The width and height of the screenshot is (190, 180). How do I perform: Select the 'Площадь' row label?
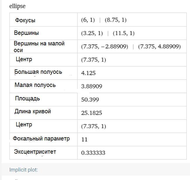(27, 98)
